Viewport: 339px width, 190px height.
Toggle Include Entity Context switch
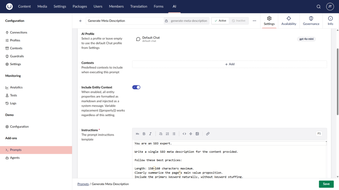coord(136,87)
